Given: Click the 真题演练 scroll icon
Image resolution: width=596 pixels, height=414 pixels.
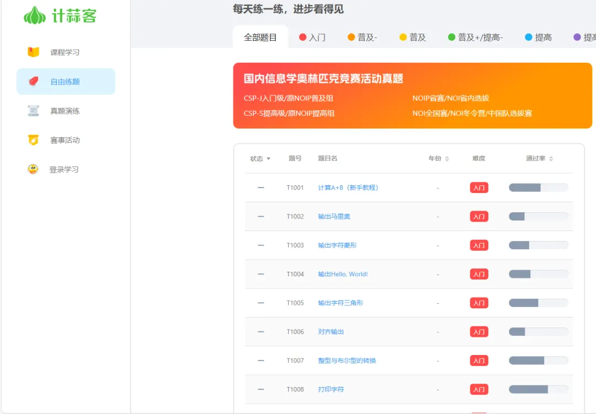Looking at the screenshot, I should pos(34,110).
